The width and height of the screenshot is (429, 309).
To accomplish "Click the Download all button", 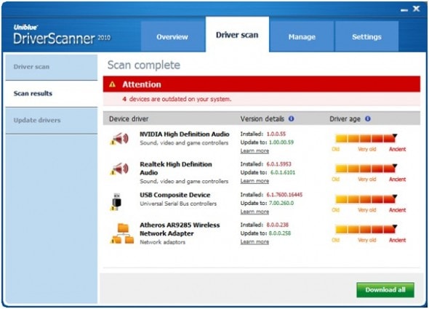I will coord(385,290).
